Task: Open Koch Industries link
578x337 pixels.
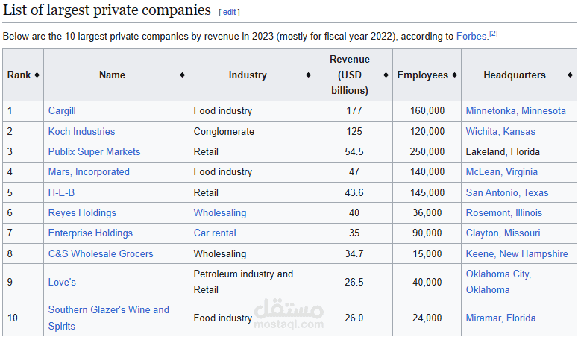Action: (81, 131)
